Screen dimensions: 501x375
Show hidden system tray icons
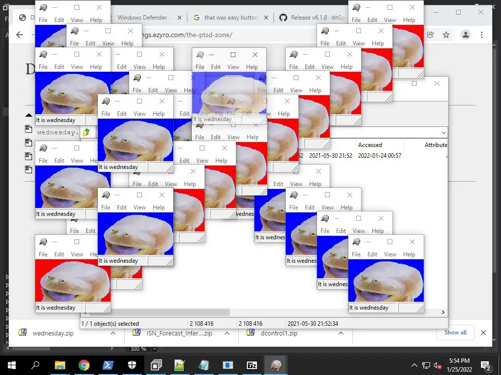(414, 365)
